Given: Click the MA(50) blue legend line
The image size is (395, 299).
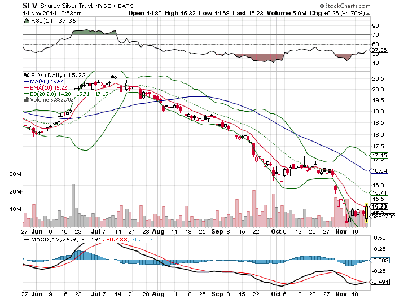Looking at the screenshot, I should pos(27,82).
